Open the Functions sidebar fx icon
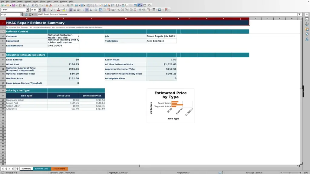310x174 pixels. point(307,40)
